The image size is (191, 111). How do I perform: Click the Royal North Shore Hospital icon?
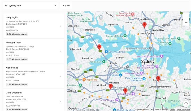(133, 14)
